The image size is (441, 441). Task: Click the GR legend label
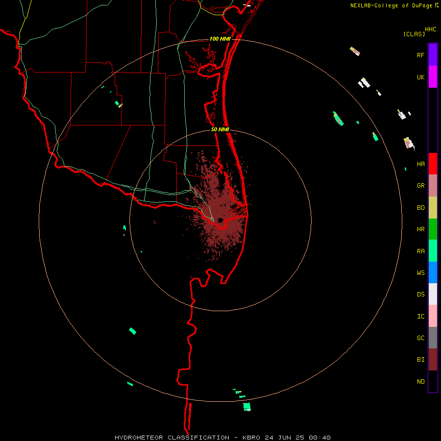[x=420, y=186]
